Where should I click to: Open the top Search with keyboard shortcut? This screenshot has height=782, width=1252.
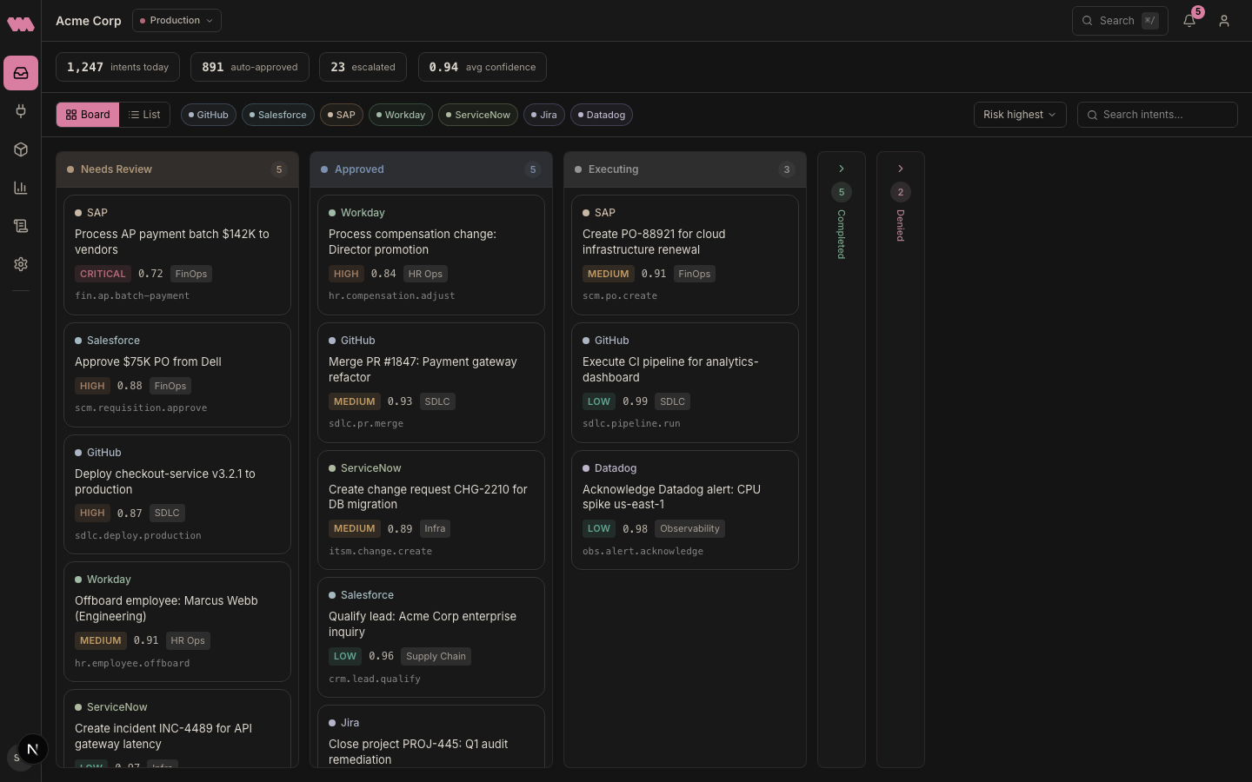(x=1120, y=20)
